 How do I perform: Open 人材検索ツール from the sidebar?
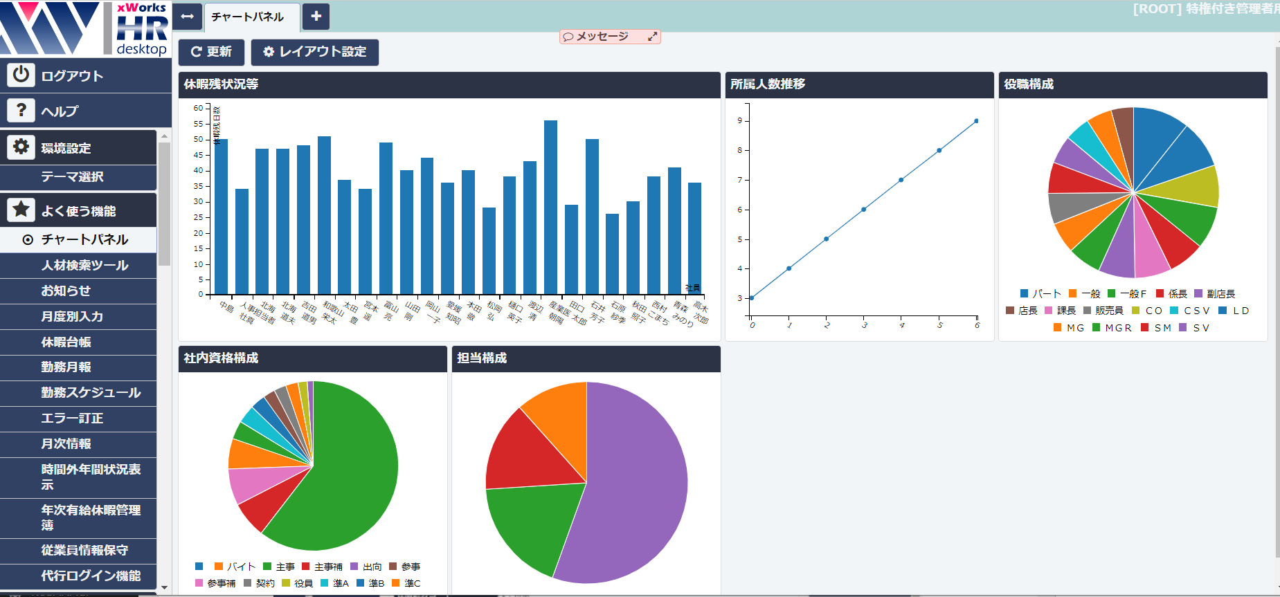click(x=84, y=266)
